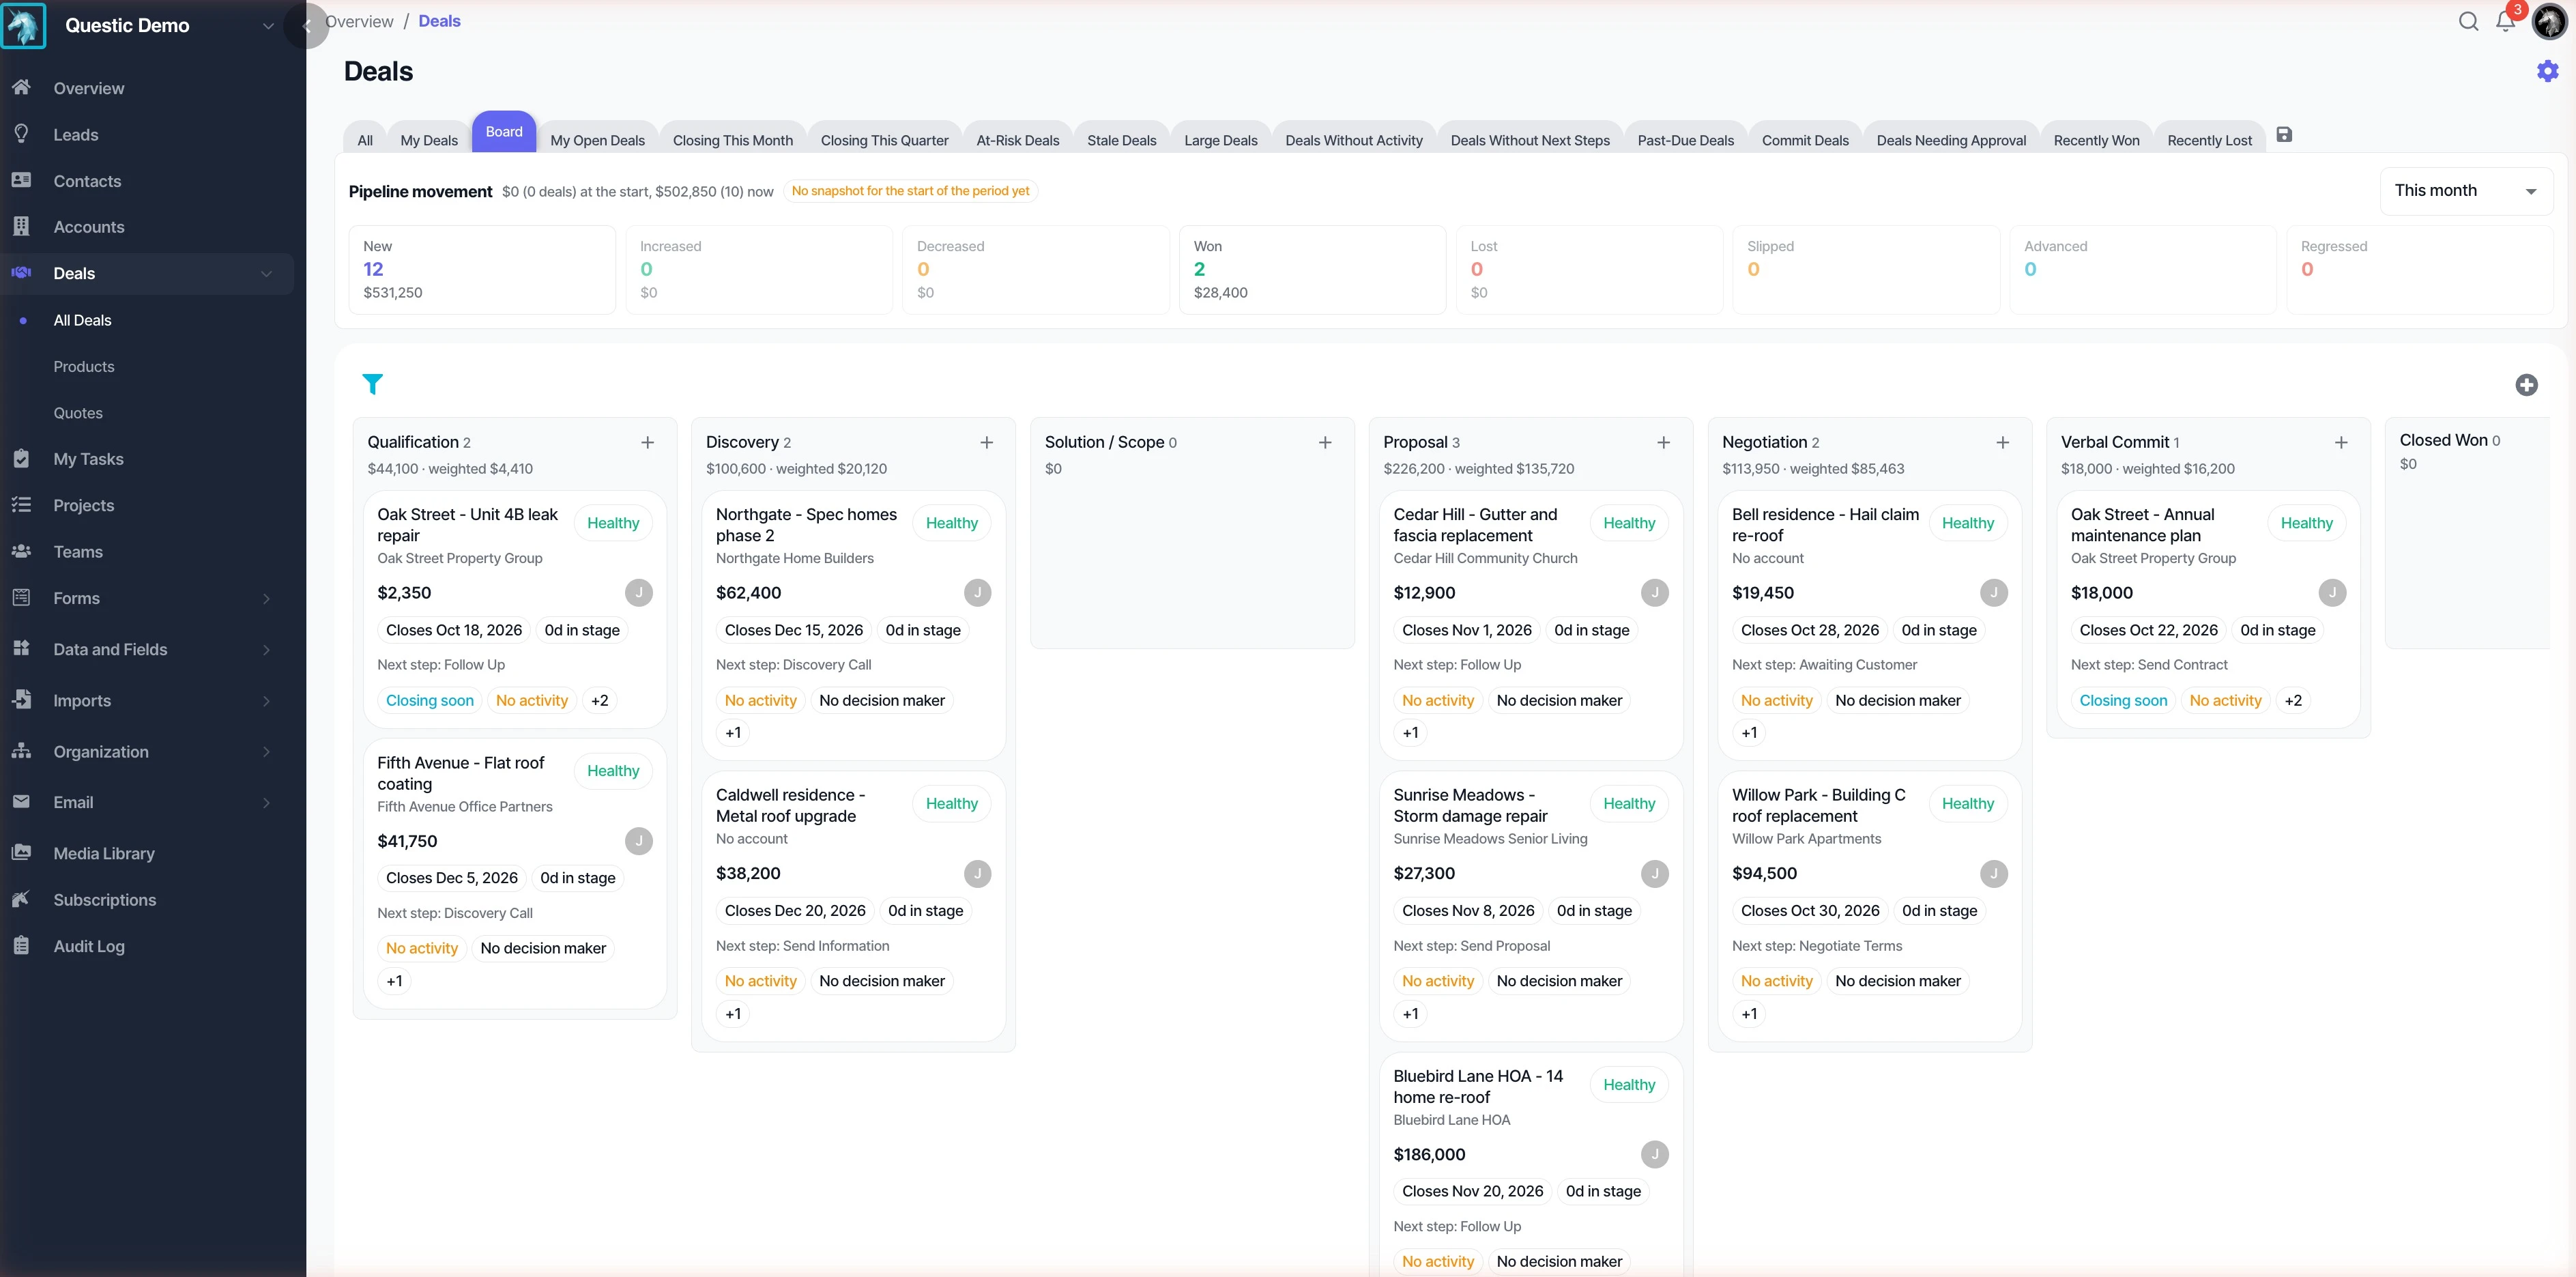Expand Data and Fields sidebar menu
2576x1277 pixels.
tap(266, 649)
